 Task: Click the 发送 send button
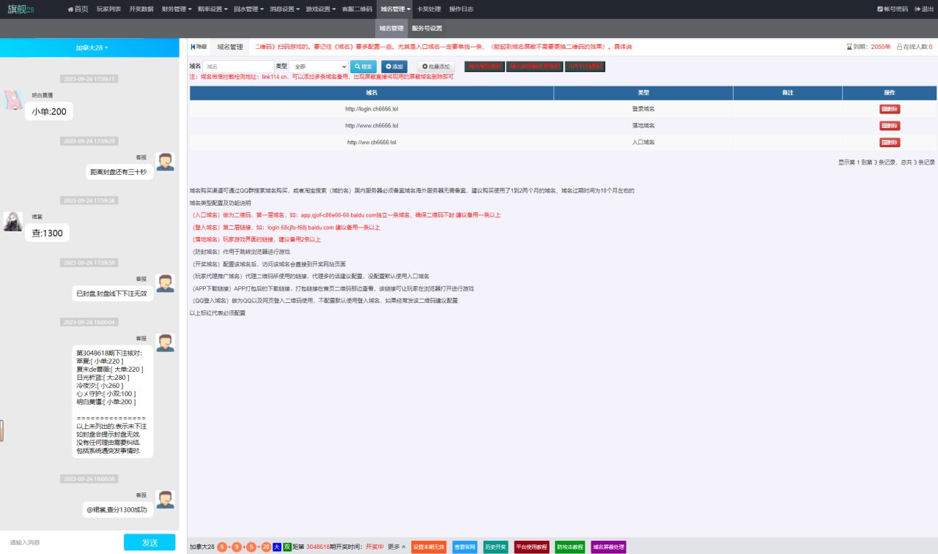149,542
